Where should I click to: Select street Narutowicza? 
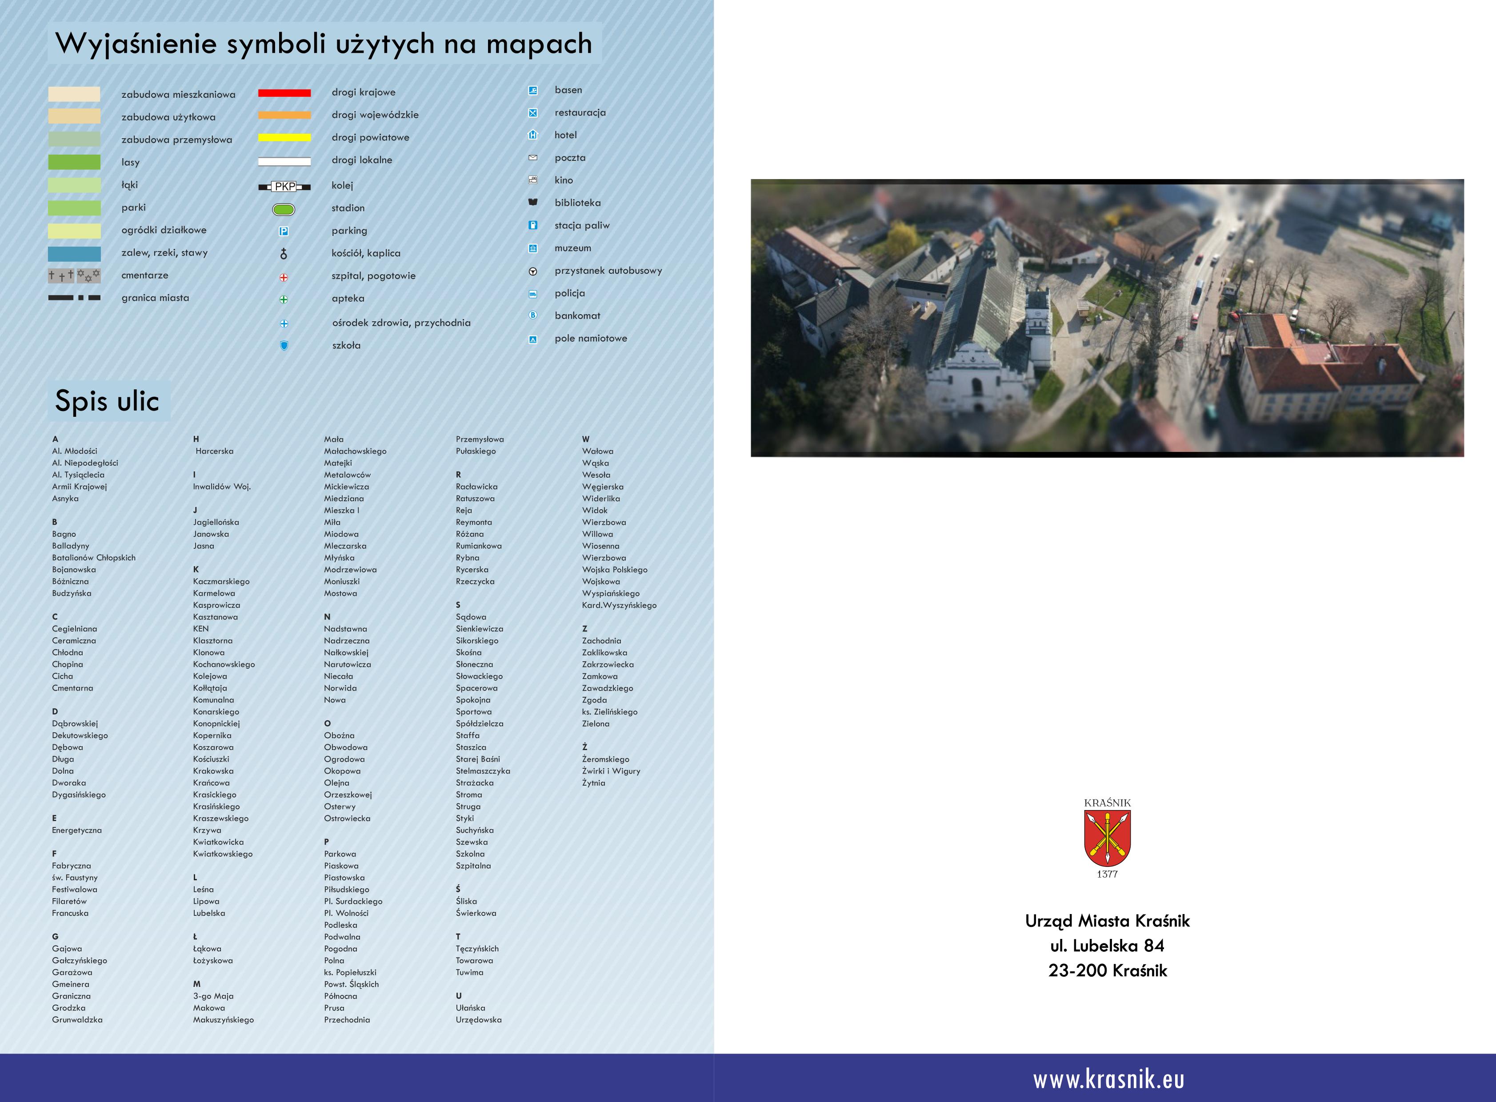point(347,664)
